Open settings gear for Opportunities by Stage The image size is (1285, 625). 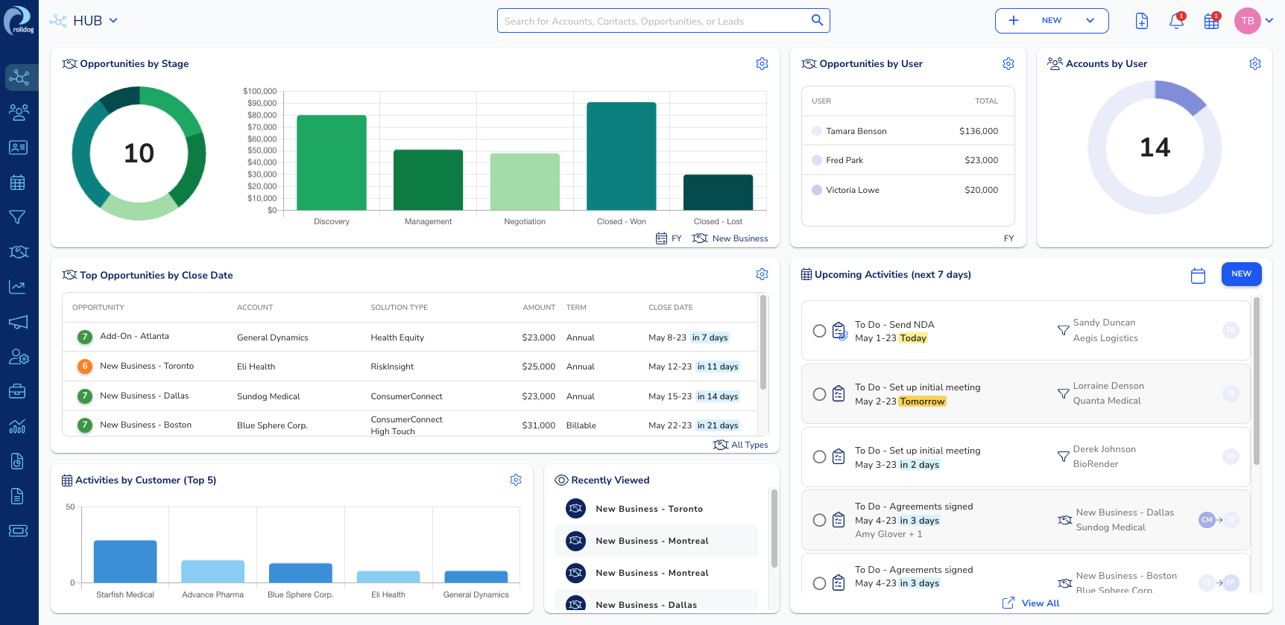(762, 64)
